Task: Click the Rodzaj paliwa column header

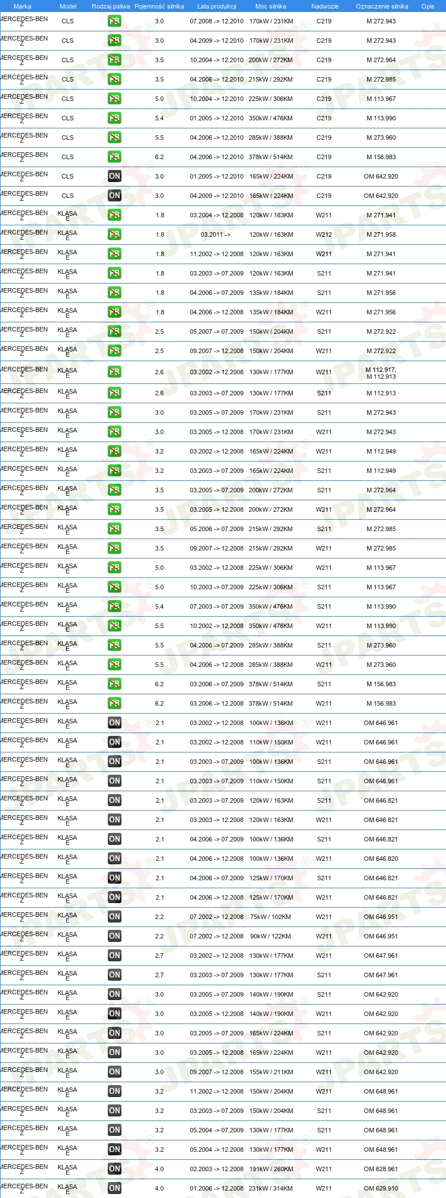Action: pyautogui.click(x=111, y=6)
